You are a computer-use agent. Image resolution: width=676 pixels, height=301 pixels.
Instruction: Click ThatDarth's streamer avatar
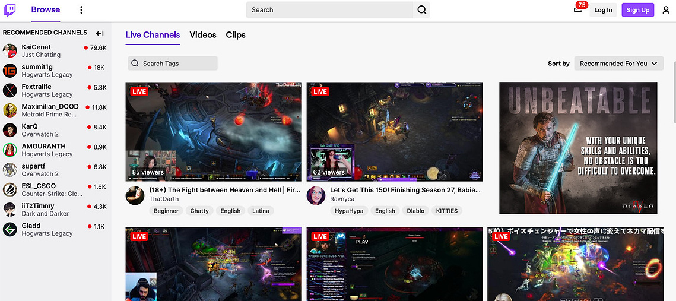pyautogui.click(x=135, y=196)
